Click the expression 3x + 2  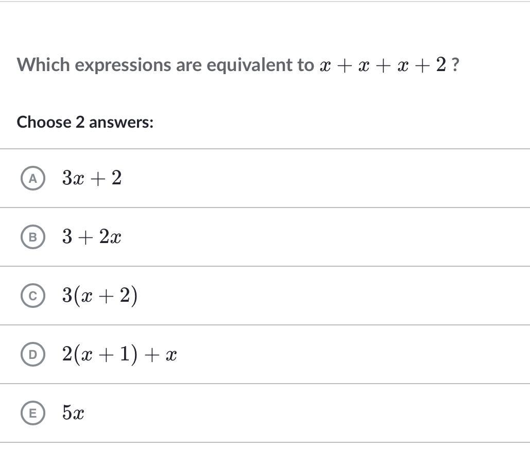coord(92,178)
